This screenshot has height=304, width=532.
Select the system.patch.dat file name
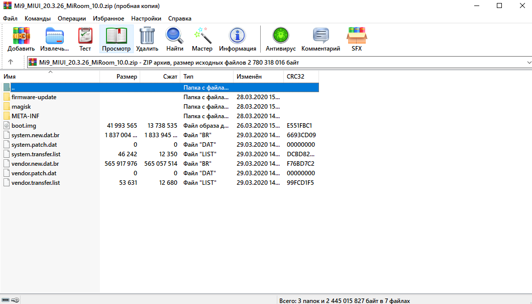(x=34, y=145)
